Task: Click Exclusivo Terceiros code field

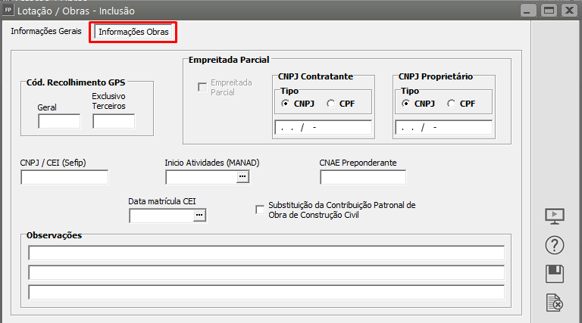Action: 113,121
